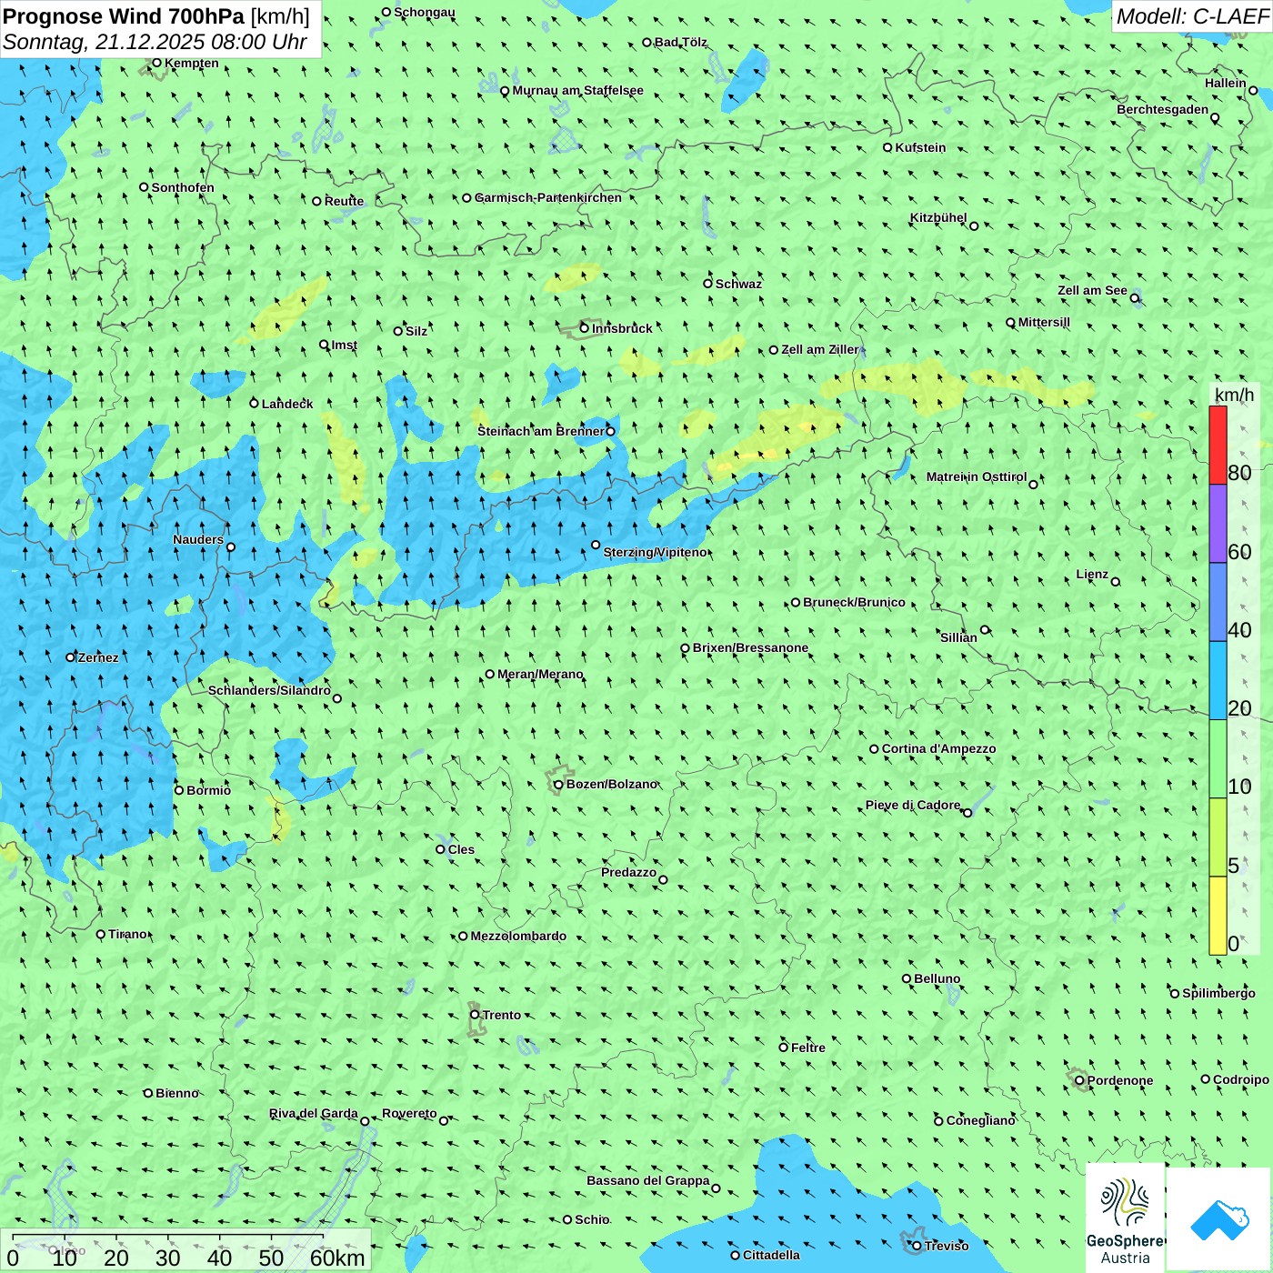This screenshot has width=1273, height=1273.
Task: Click the Zernez city marker circle
Action: [71, 657]
